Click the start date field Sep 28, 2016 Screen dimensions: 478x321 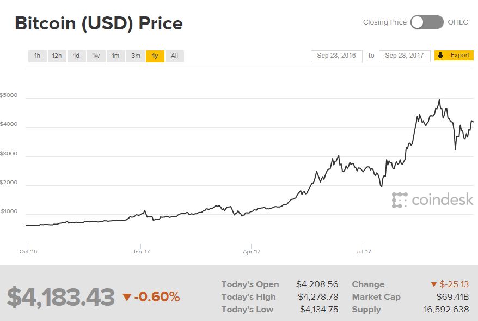coord(336,56)
